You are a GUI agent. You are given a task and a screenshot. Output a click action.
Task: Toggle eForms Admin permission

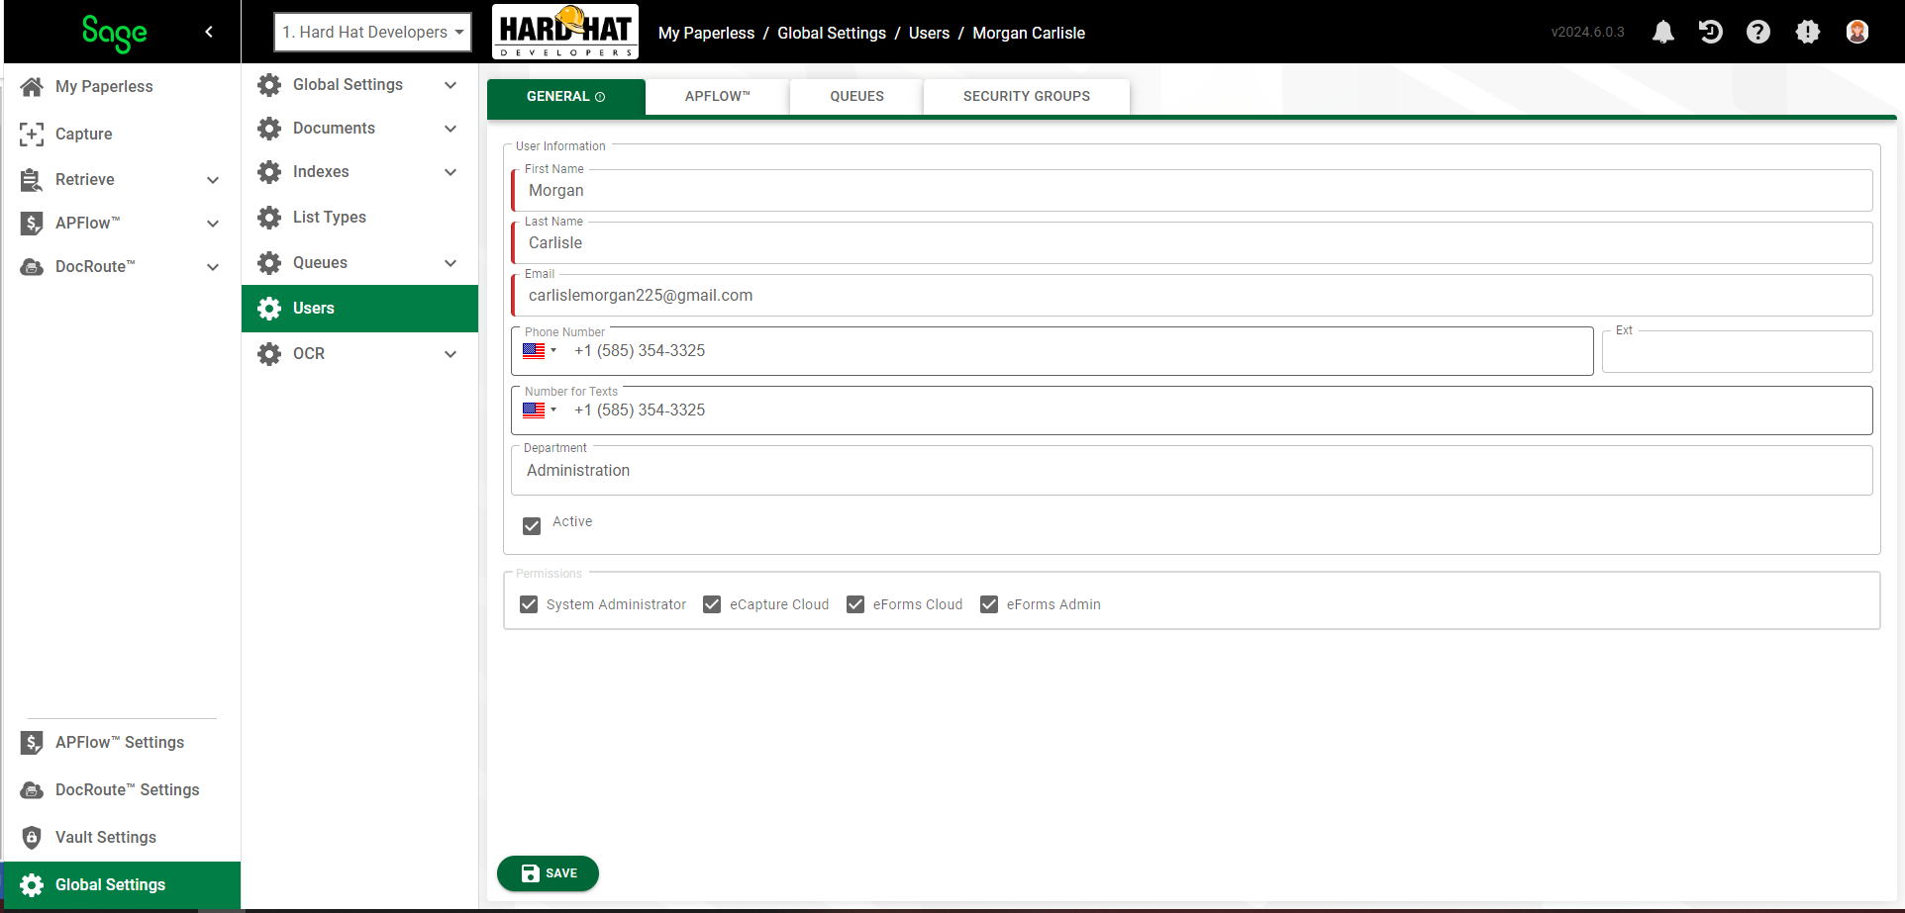pyautogui.click(x=989, y=604)
